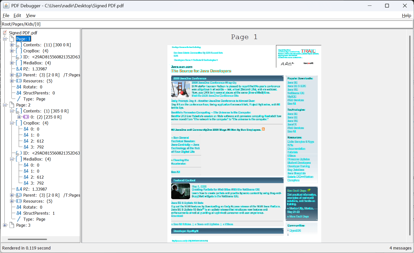Click 'The Source for Java Developers' in rendered page
The width and height of the screenshot is (414, 253).
pos(201,71)
